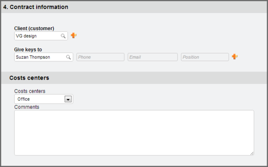Search contacts with the Give keys to magnifier icon

[68, 57]
